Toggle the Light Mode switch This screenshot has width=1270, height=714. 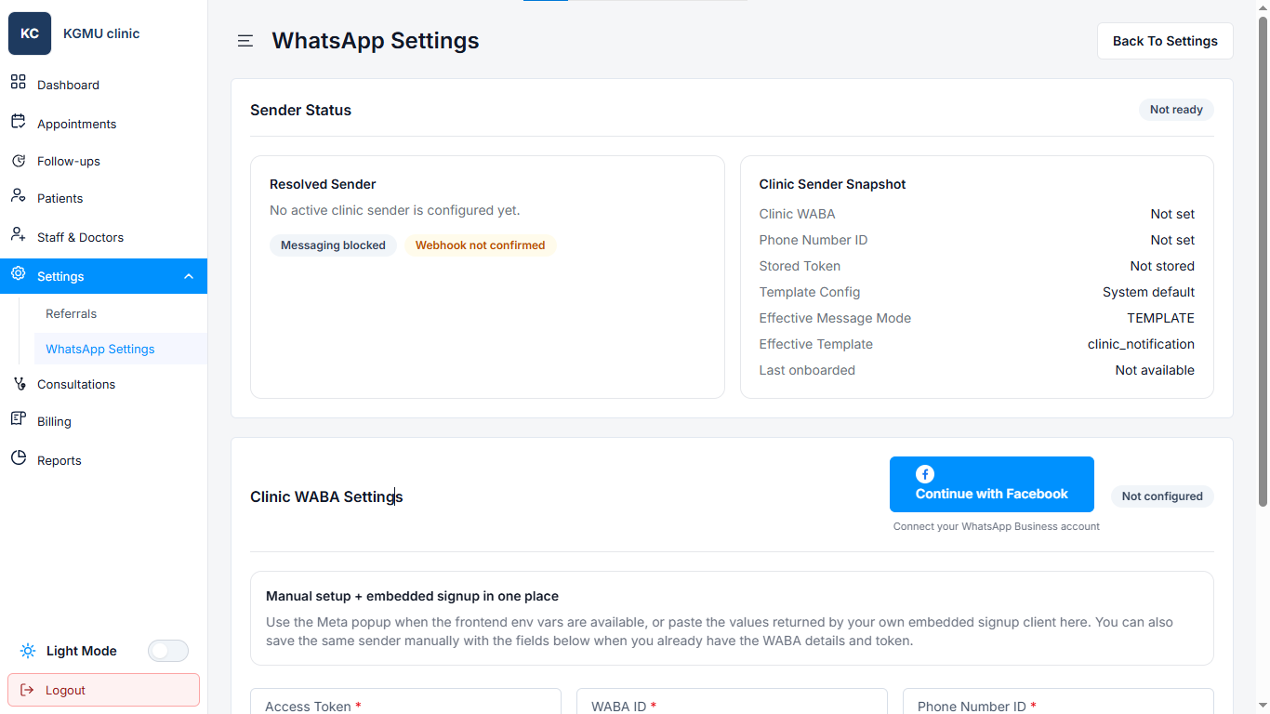click(168, 651)
